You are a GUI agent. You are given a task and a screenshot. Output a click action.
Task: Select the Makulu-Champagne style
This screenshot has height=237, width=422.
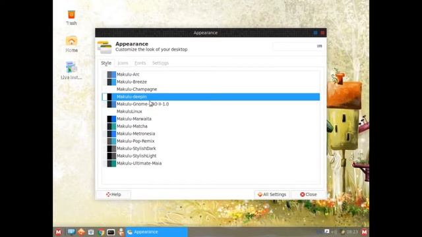pyautogui.click(x=211, y=90)
